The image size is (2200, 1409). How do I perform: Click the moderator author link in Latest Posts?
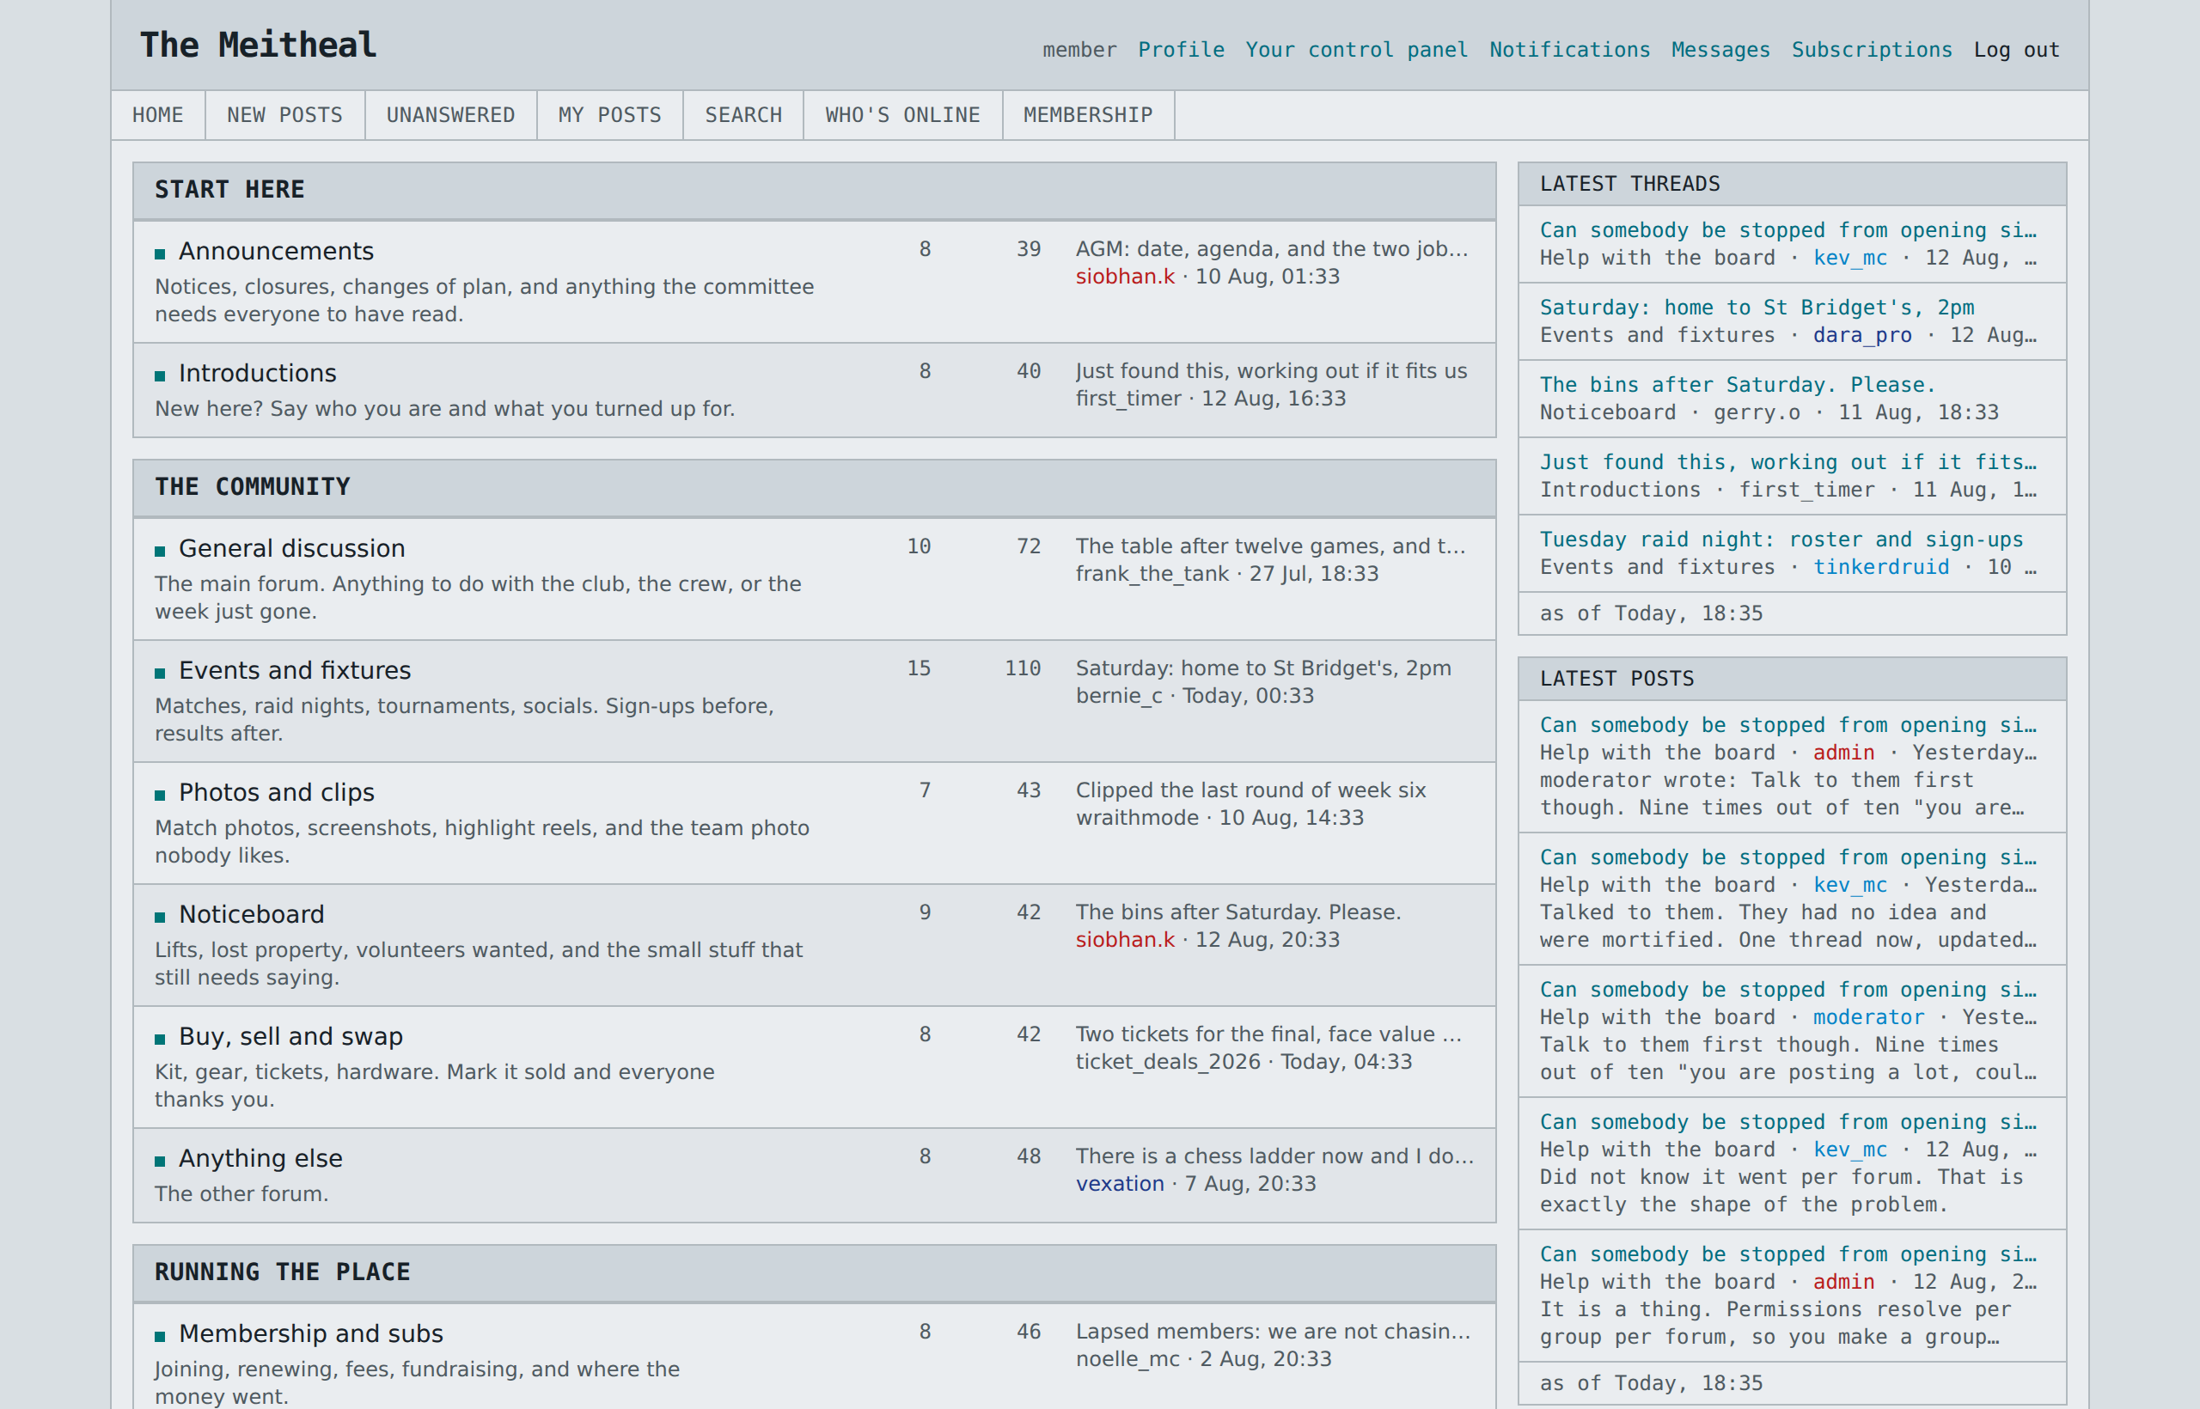[x=1869, y=1017]
